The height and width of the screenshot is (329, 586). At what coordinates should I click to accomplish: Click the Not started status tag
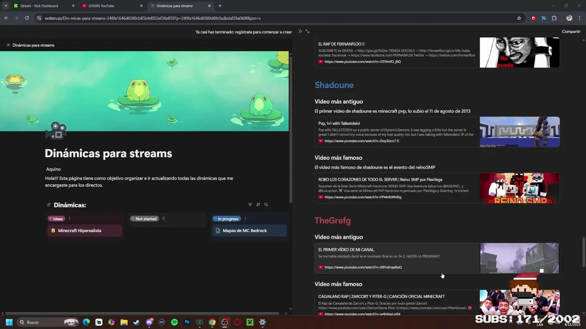click(x=144, y=219)
